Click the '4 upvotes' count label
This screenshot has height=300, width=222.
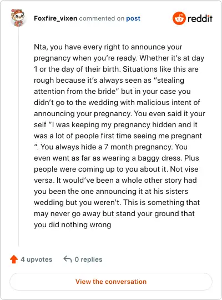36,259
